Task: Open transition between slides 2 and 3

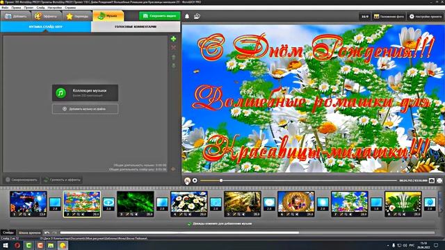Action: click(108, 204)
